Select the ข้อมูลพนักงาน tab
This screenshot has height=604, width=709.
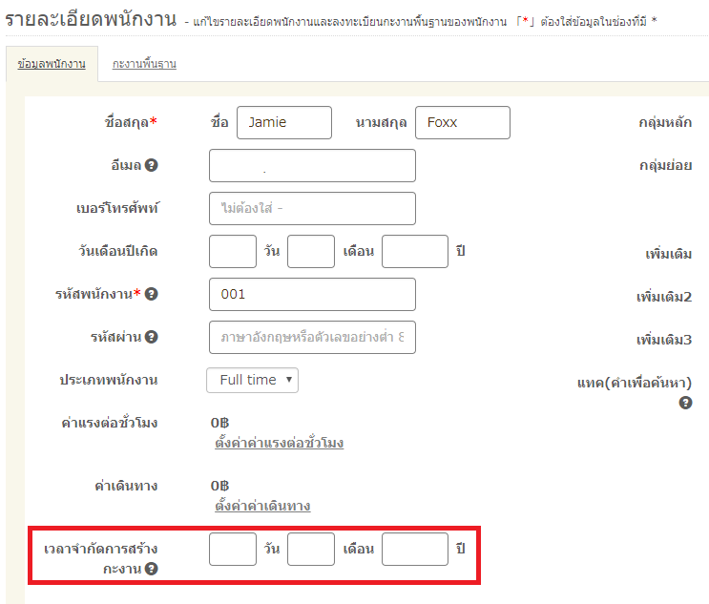tap(52, 64)
